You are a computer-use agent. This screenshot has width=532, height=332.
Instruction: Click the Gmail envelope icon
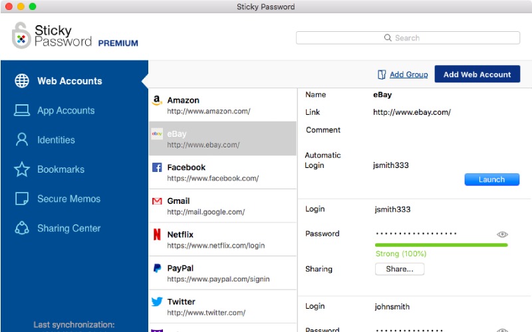[x=157, y=201]
